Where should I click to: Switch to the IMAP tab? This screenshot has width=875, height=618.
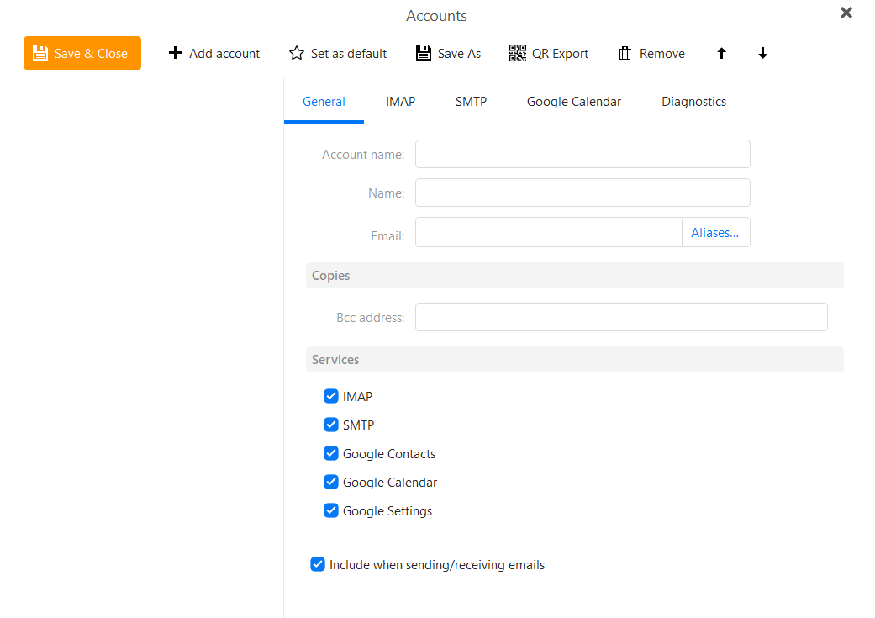[x=400, y=102]
